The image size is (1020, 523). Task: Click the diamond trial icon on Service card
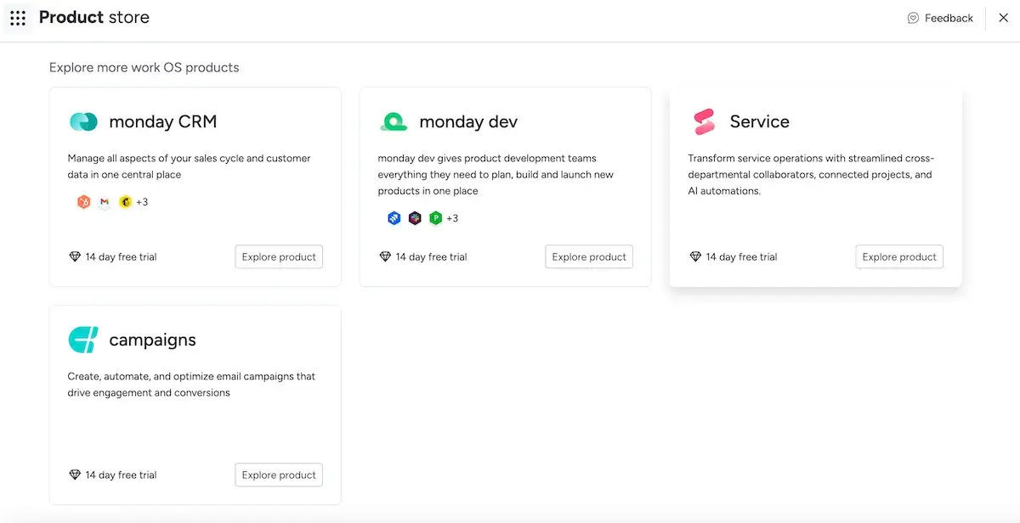point(695,256)
